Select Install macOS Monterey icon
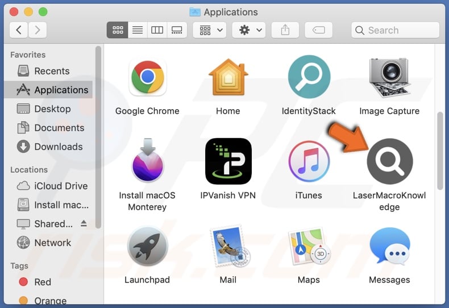The width and height of the screenshot is (449, 308). (x=147, y=160)
